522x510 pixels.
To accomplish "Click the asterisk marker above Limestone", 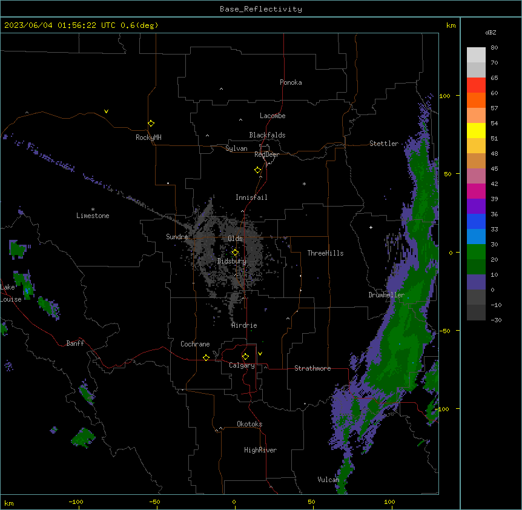I will pyautogui.click(x=93, y=210).
